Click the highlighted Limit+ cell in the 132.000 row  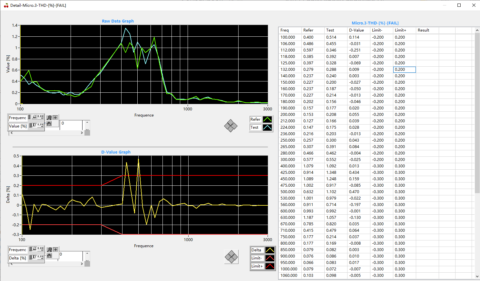[405, 70]
